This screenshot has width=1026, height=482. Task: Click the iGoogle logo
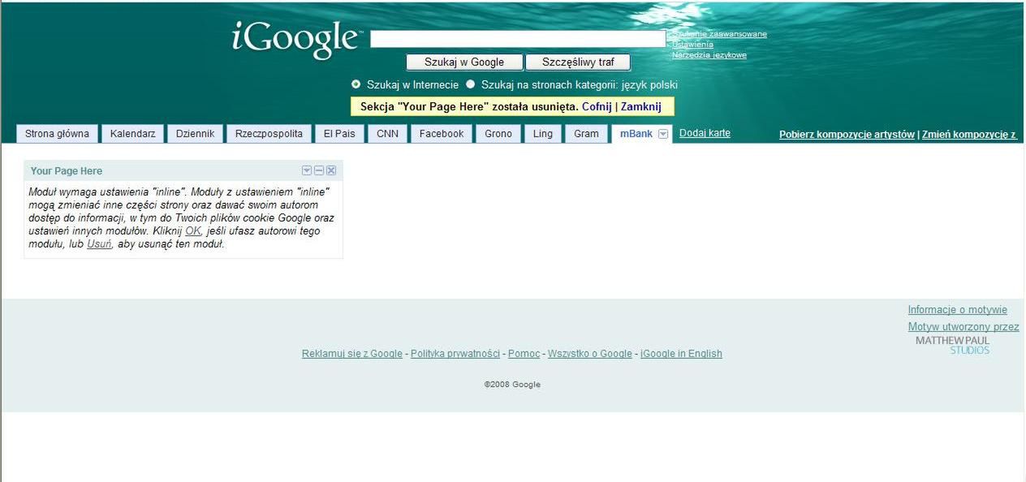pos(296,39)
